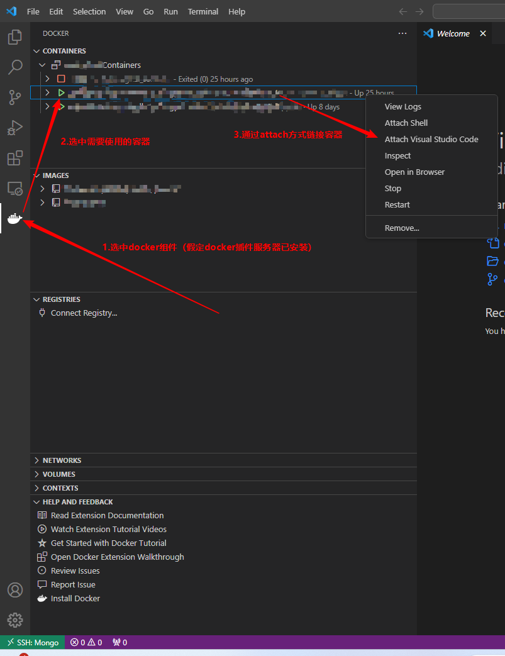Screen dimensions: 505x656
Task: Close the Welcome tab
Action: click(483, 33)
